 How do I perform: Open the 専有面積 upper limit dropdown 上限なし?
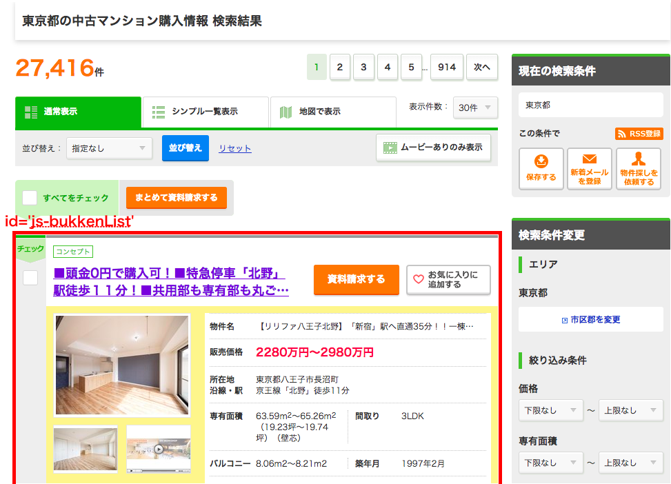[630, 462]
